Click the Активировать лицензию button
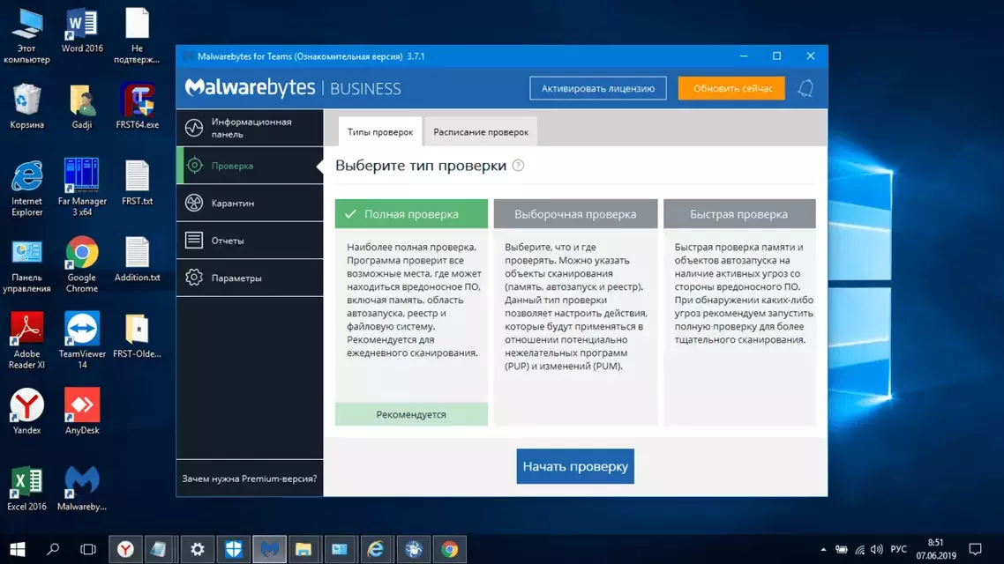 598,88
